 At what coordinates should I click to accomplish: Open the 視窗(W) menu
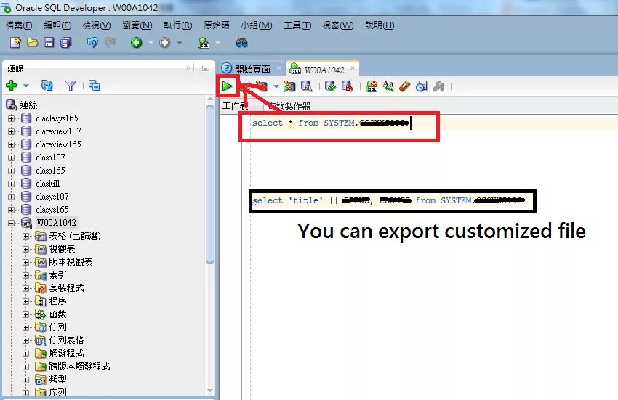click(x=338, y=25)
